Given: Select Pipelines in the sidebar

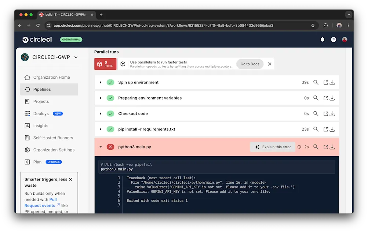Looking at the screenshot, I should click(41, 89).
